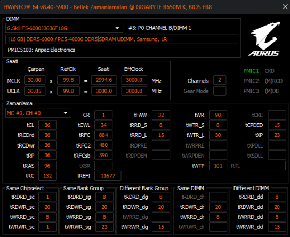The image size is (290, 237).
Task: Click the tWRWR_sc value 1
Action: click(x=47, y=227)
